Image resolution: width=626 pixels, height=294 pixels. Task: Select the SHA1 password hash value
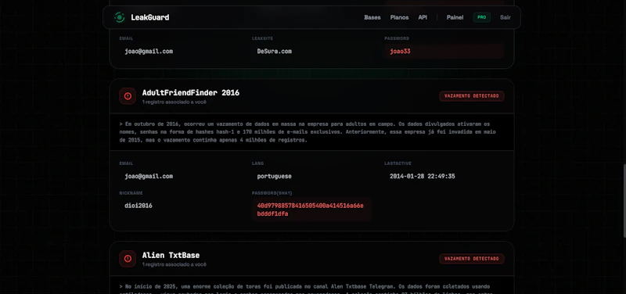pos(311,210)
